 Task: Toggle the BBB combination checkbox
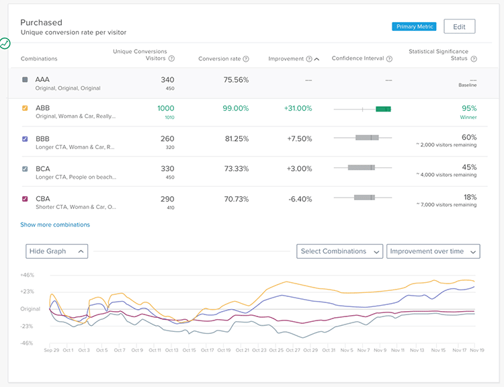tap(25, 139)
